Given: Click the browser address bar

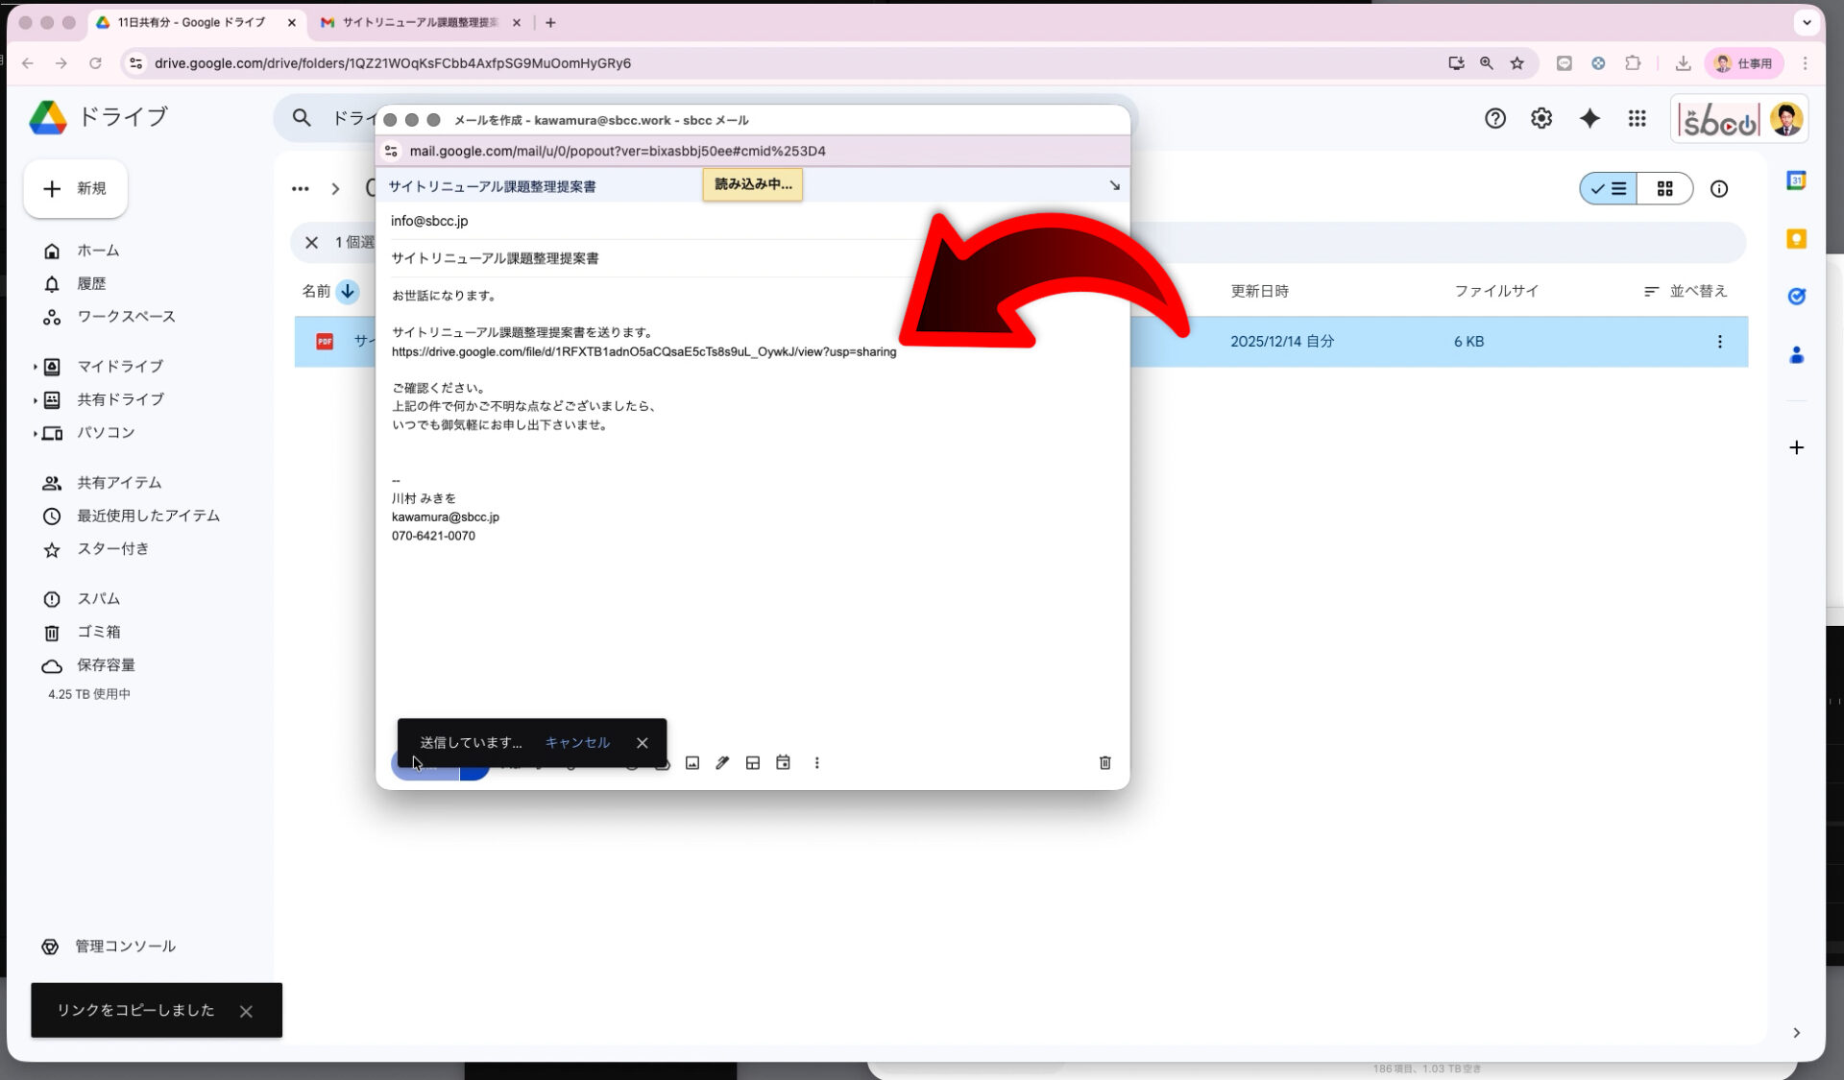Looking at the screenshot, I should 672,63.
